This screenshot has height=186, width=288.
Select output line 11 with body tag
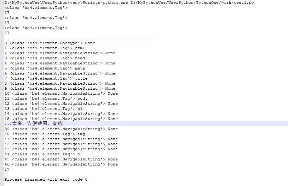46,99
